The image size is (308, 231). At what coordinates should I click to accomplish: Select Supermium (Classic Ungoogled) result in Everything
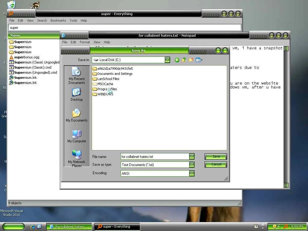34,62
